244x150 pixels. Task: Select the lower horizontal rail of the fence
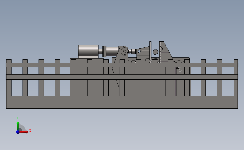[122, 77]
